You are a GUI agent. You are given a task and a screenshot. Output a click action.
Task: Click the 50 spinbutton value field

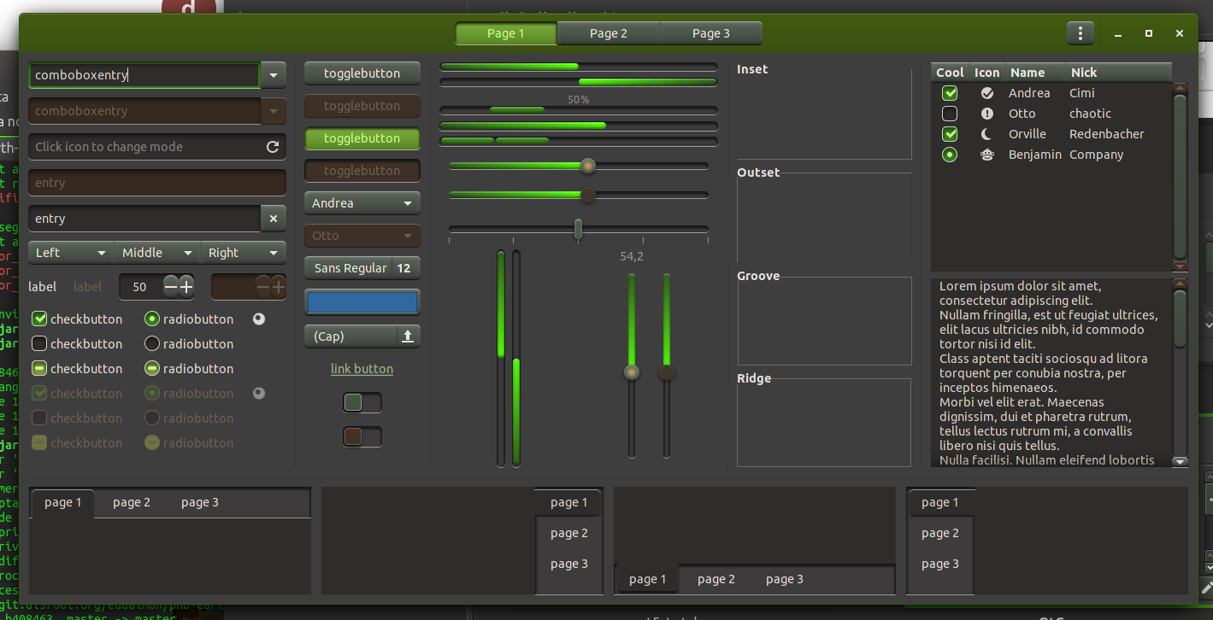(x=141, y=287)
